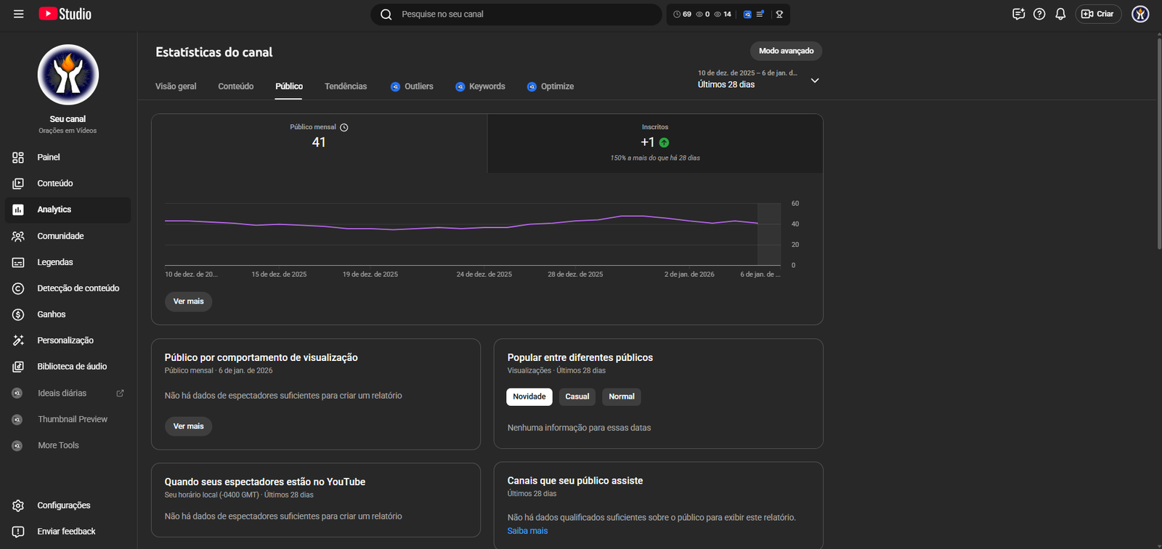This screenshot has width=1162, height=549.
Task: Open the Criar dropdown button
Action: click(x=1098, y=14)
